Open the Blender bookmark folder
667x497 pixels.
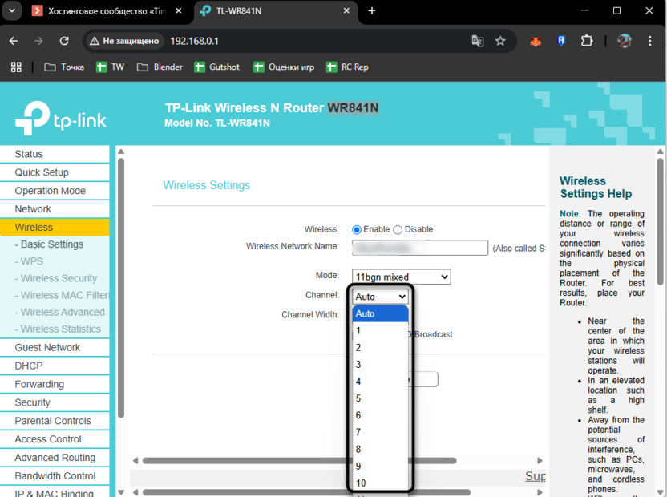pos(160,67)
